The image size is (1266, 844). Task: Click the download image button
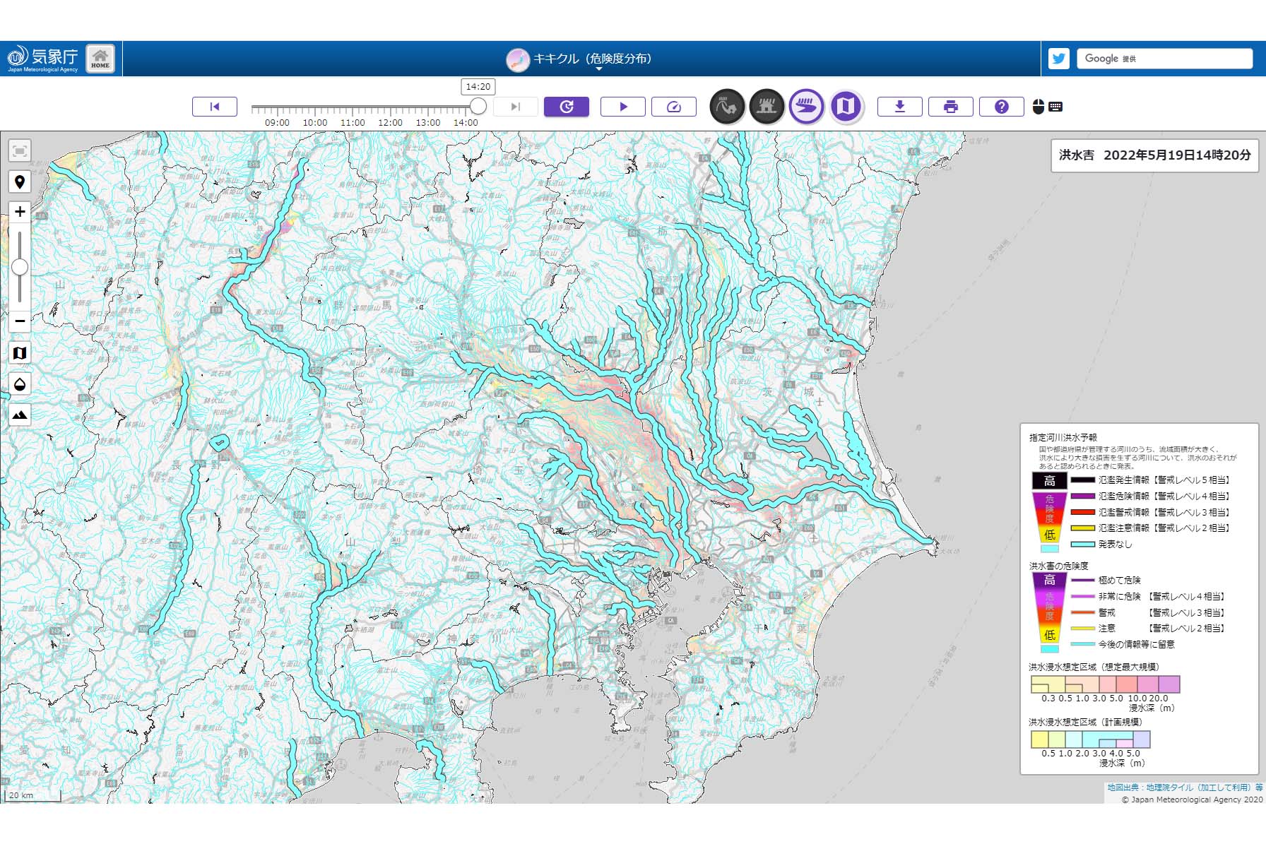tap(899, 107)
